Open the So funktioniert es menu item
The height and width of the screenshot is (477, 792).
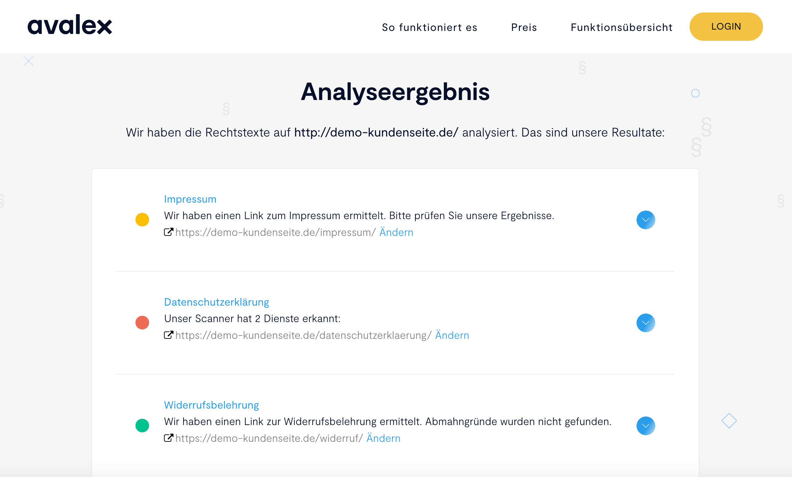coord(430,27)
